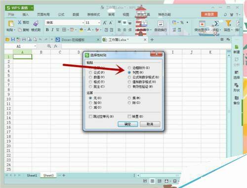247x188 pixels.
Task: Select the Formulas (公式) radio option
Action: (90, 73)
